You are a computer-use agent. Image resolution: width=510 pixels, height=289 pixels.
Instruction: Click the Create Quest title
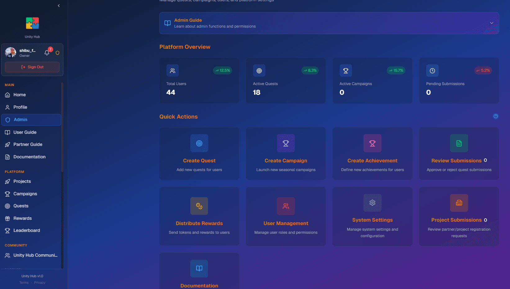199,161
